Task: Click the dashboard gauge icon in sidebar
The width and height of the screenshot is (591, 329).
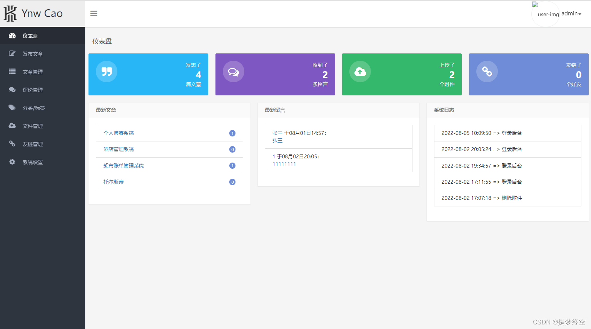Action: pyautogui.click(x=12, y=36)
